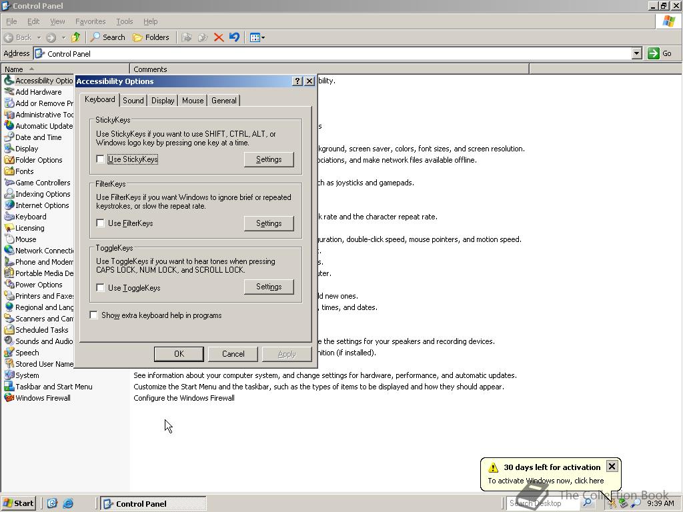683x512 pixels.
Task: Click the Search Desktop field in taskbar
Action: click(542, 503)
